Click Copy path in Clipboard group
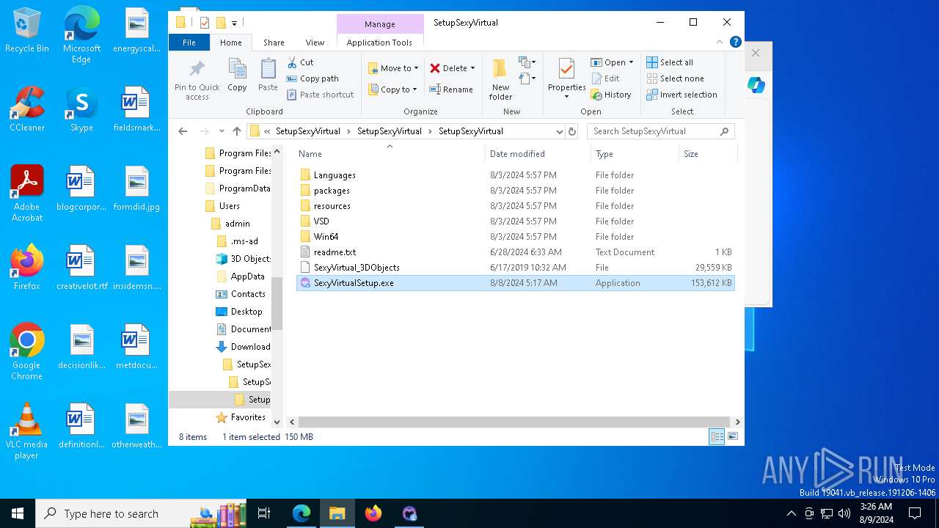939x528 pixels. (x=313, y=78)
